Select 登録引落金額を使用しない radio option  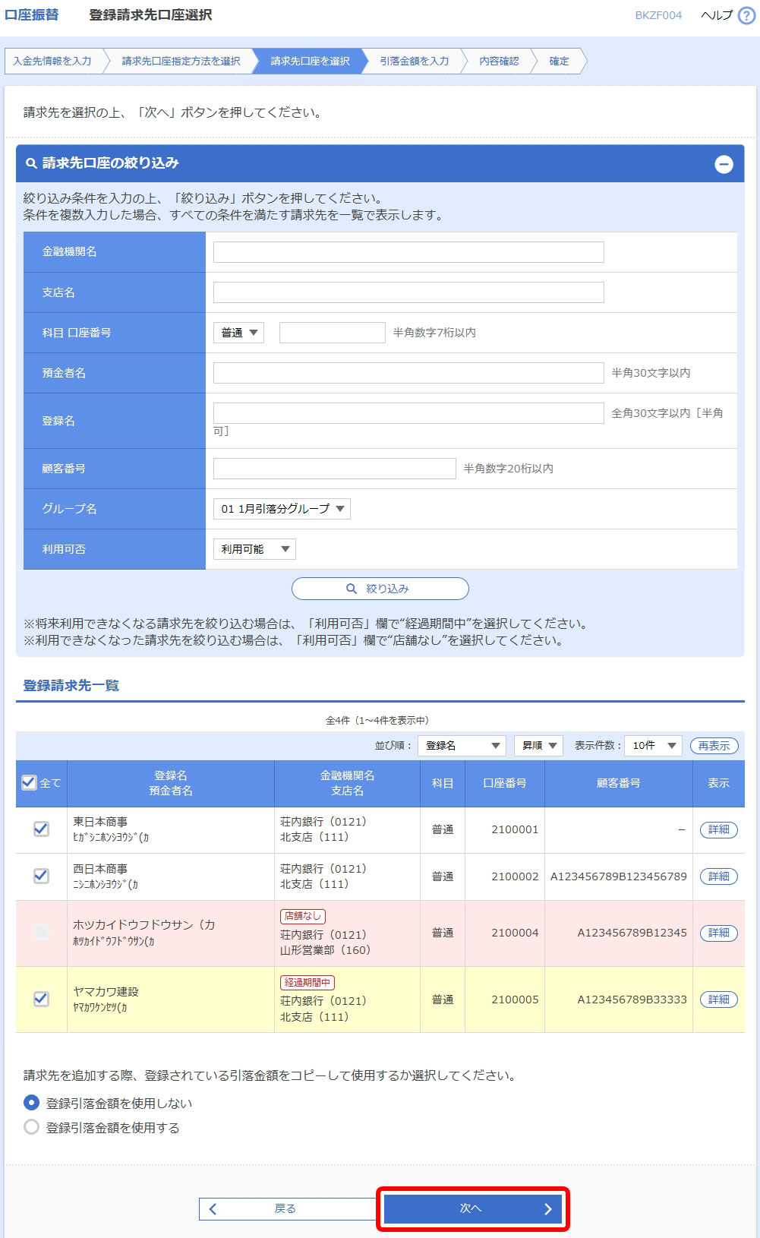[x=32, y=1102]
